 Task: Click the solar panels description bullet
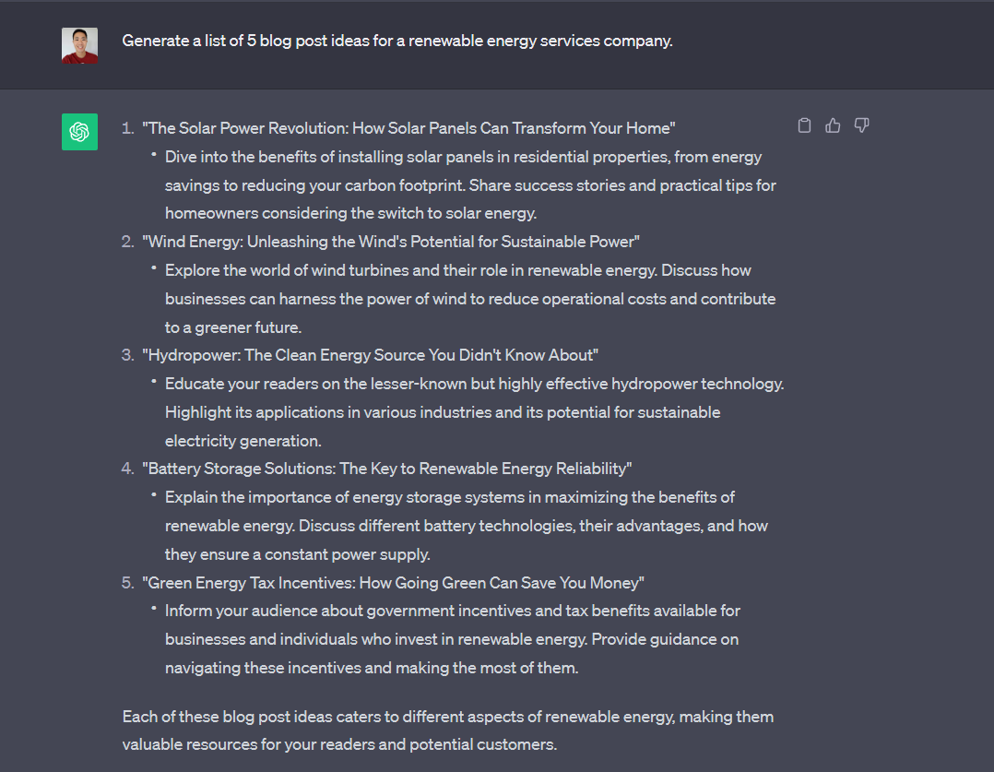(x=470, y=185)
